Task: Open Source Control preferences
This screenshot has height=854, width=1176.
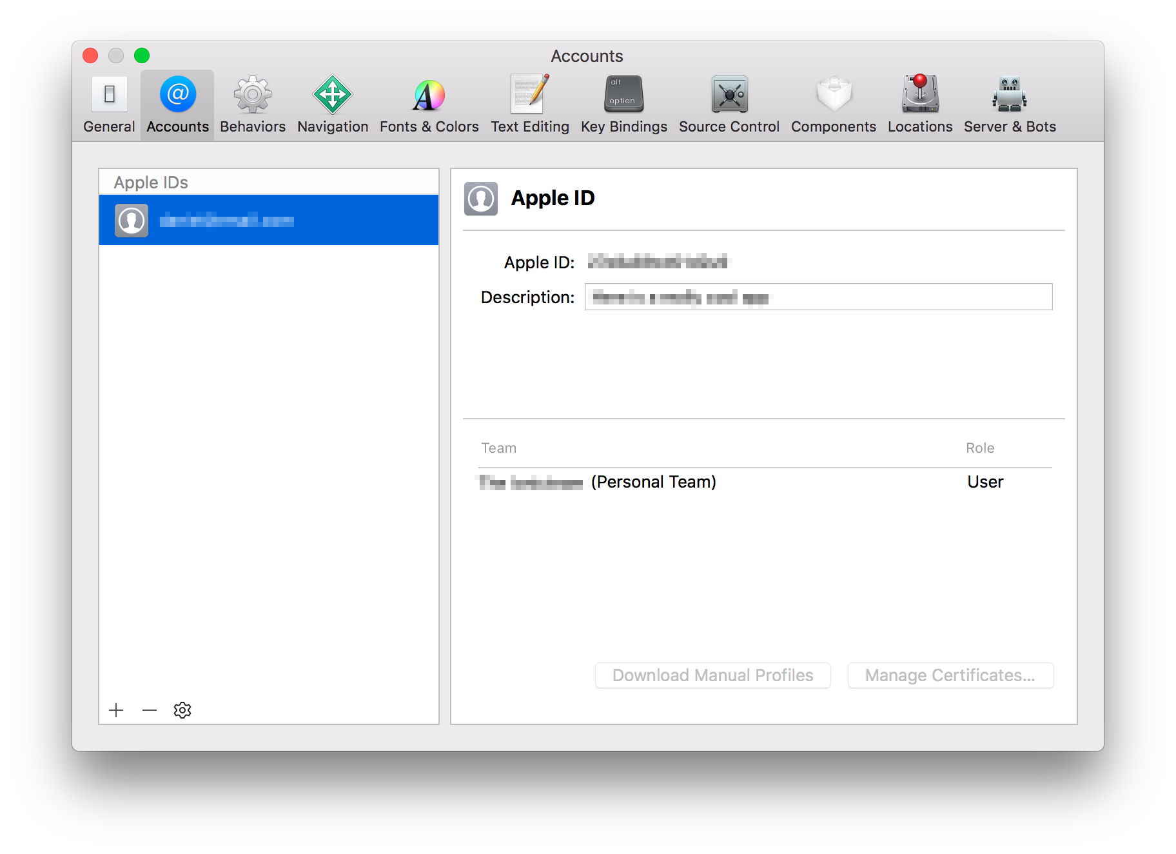Action: click(729, 103)
